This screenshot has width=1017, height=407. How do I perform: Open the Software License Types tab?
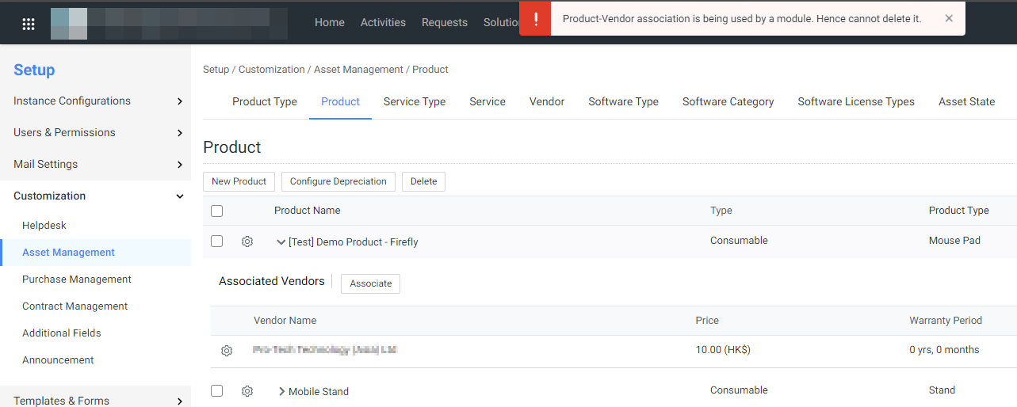coord(856,101)
